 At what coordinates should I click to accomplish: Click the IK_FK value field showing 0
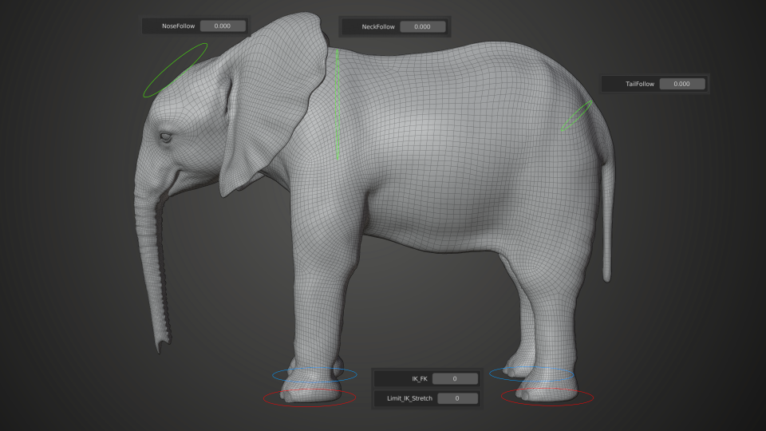455,378
